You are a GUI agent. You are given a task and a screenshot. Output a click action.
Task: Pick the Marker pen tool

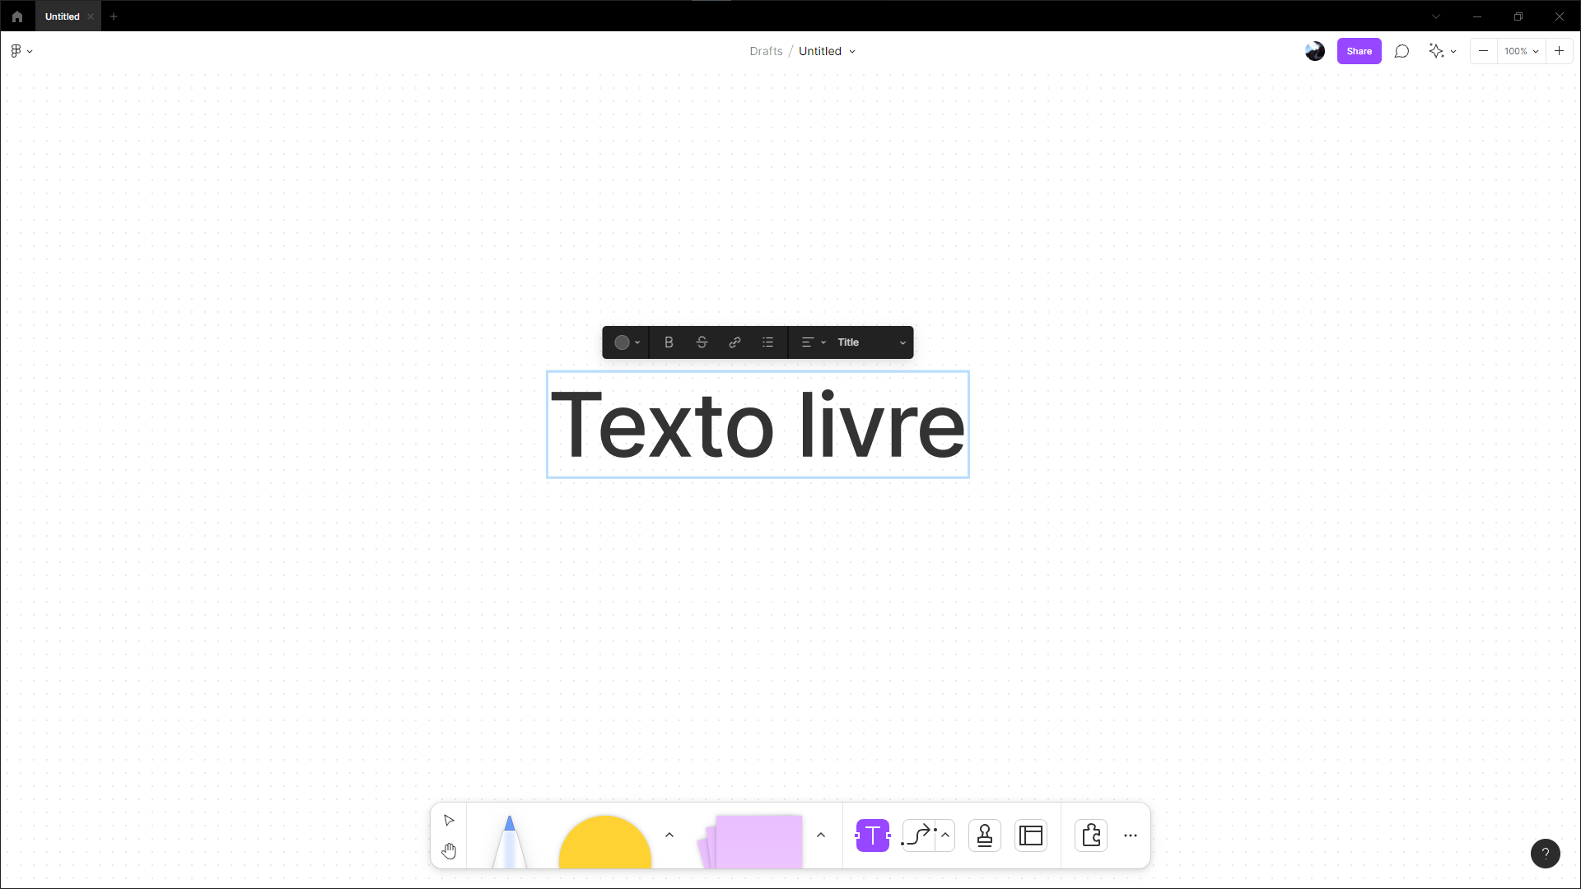(x=510, y=841)
